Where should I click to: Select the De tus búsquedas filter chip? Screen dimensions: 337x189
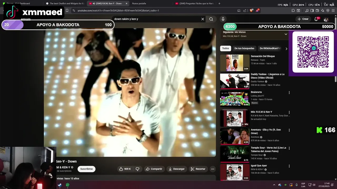click(x=244, y=48)
